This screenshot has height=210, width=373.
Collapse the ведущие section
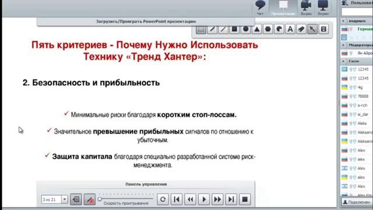click(343, 21)
